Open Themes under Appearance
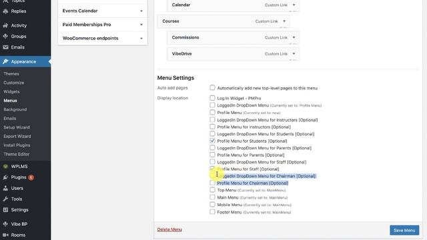427x240 pixels. click(x=11, y=74)
